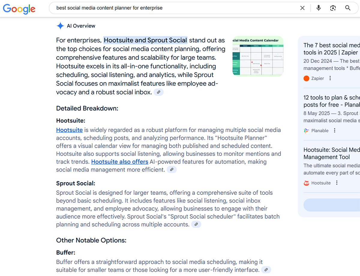
Task: Open the Google logo homepage link
Action: (x=19, y=9)
